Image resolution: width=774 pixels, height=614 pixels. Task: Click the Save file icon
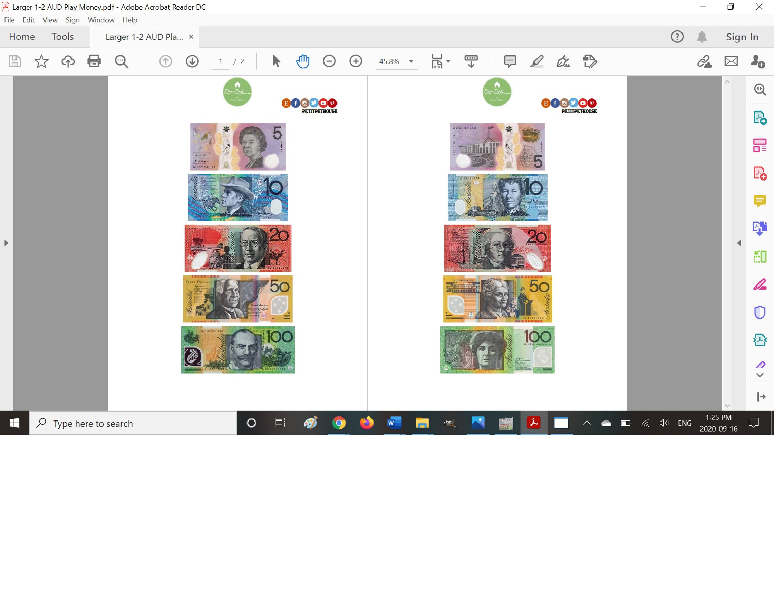click(15, 61)
